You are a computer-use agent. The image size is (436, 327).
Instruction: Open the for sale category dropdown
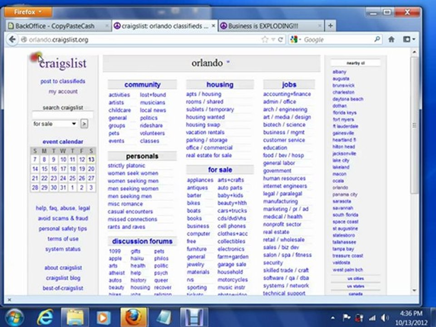55,124
